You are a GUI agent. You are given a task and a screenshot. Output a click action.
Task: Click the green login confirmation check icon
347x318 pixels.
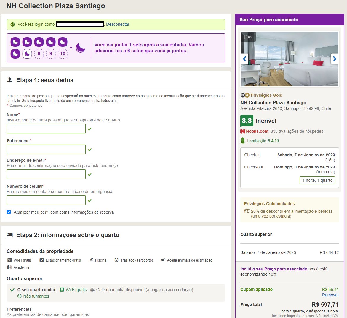(13, 24)
